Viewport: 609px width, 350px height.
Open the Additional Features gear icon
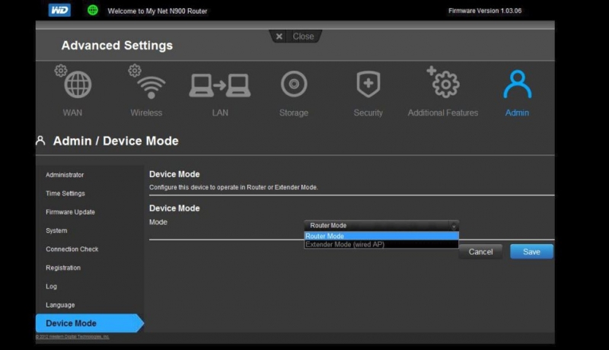pos(443,82)
